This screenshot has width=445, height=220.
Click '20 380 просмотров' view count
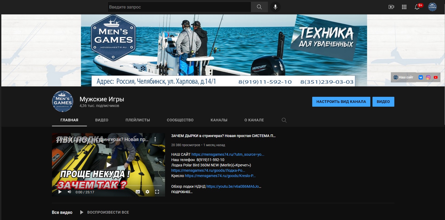(x=186, y=145)
